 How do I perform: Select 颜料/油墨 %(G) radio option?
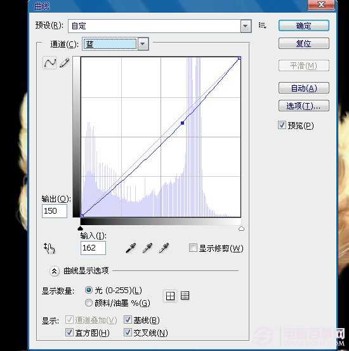(88, 303)
